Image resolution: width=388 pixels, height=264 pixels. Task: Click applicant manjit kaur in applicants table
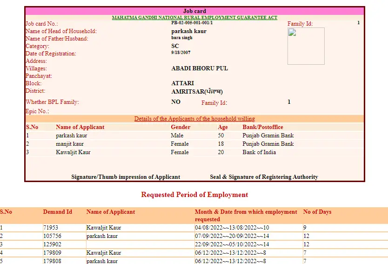point(70,144)
